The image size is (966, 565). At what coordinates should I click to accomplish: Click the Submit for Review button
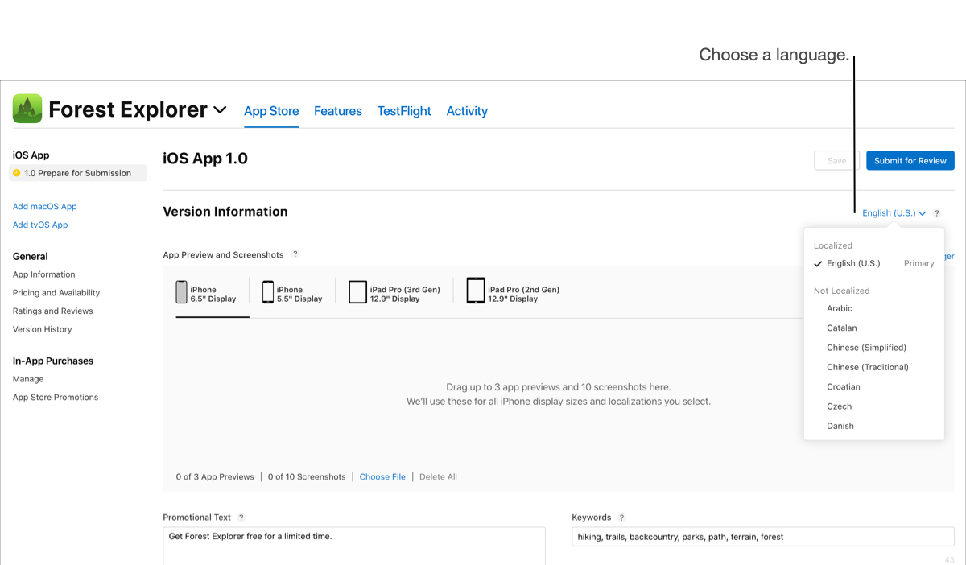pos(910,160)
